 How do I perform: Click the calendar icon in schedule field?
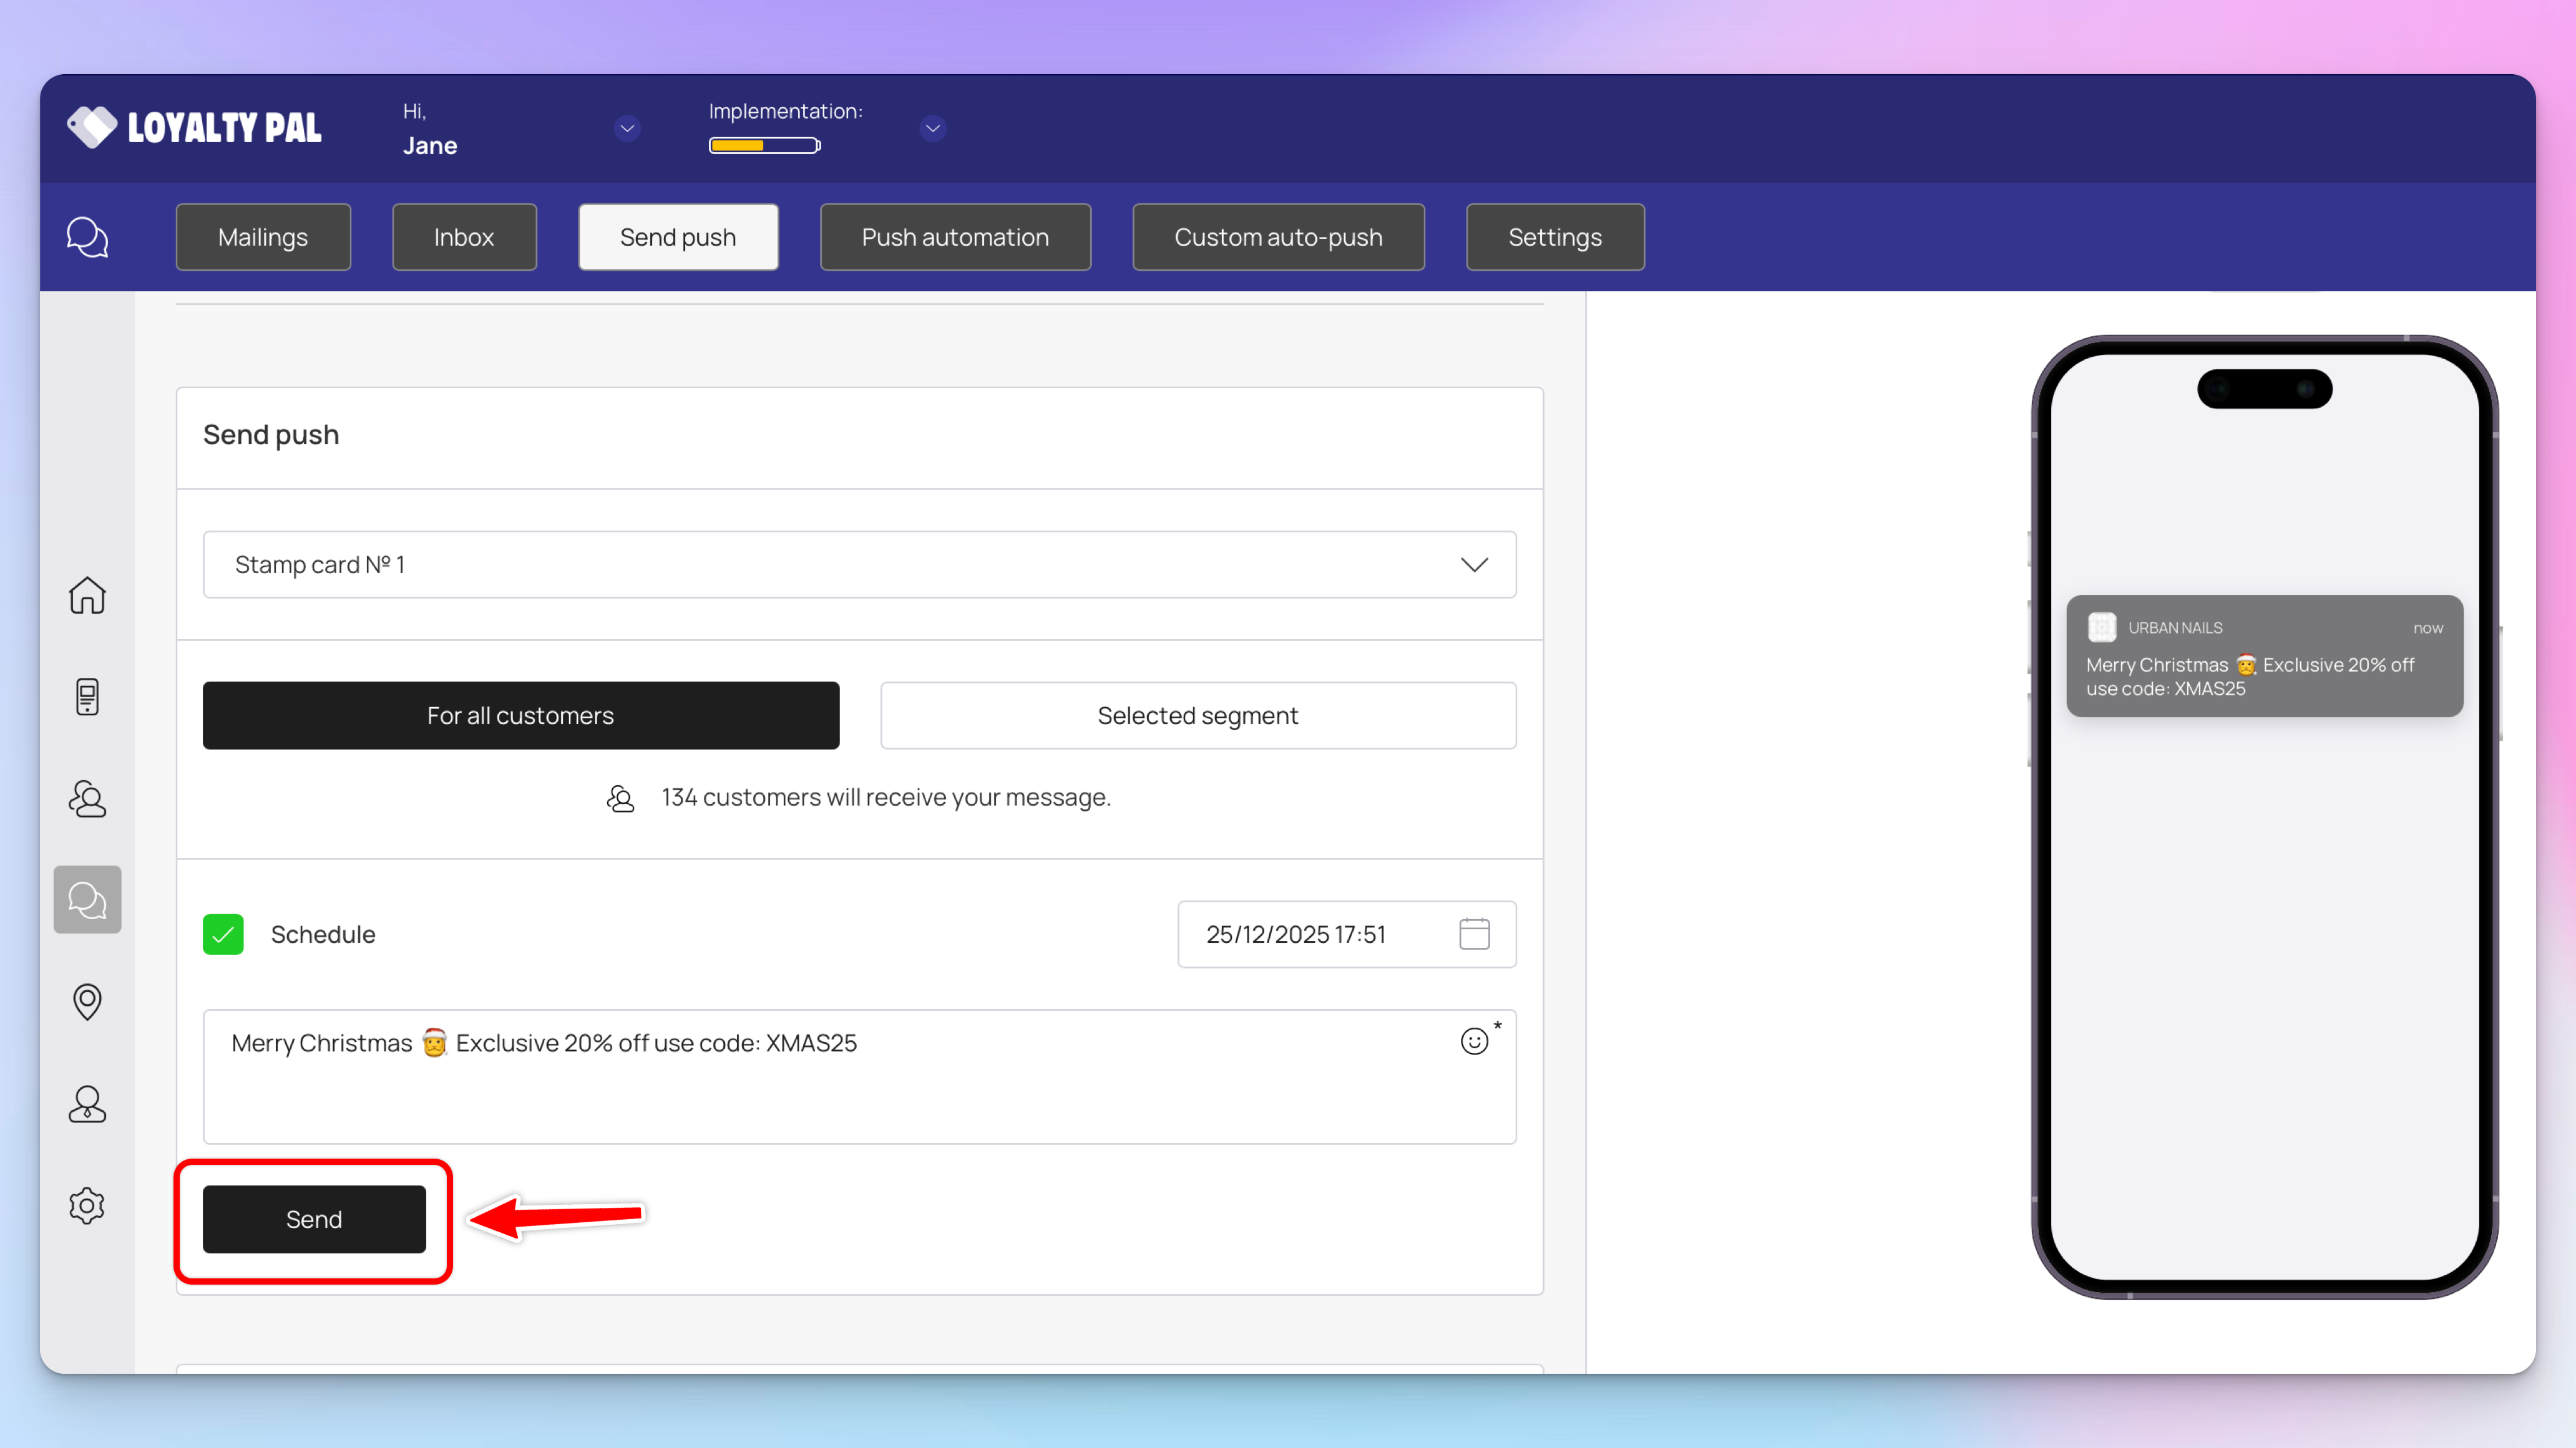tap(1474, 934)
